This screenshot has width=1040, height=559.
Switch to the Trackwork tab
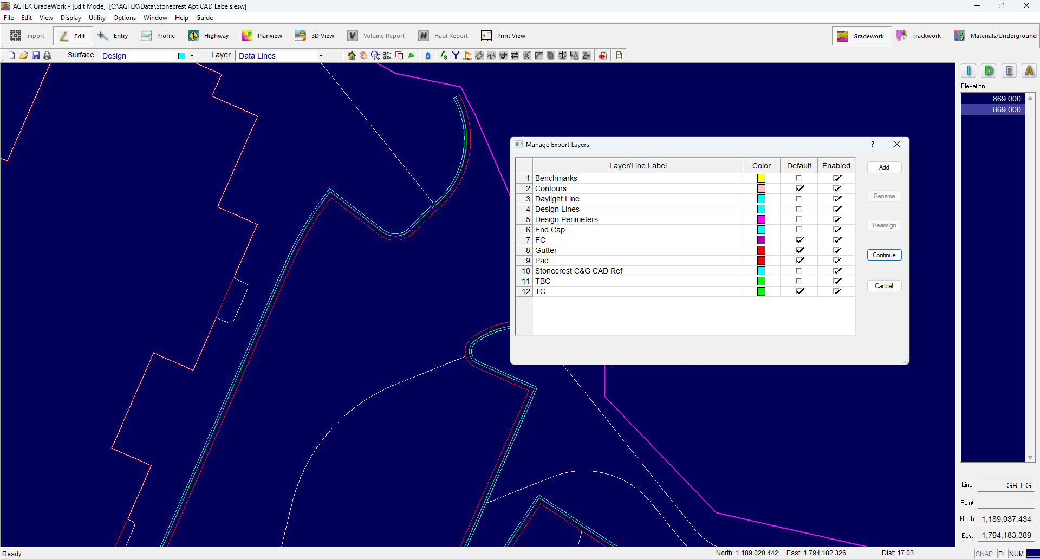(x=919, y=36)
